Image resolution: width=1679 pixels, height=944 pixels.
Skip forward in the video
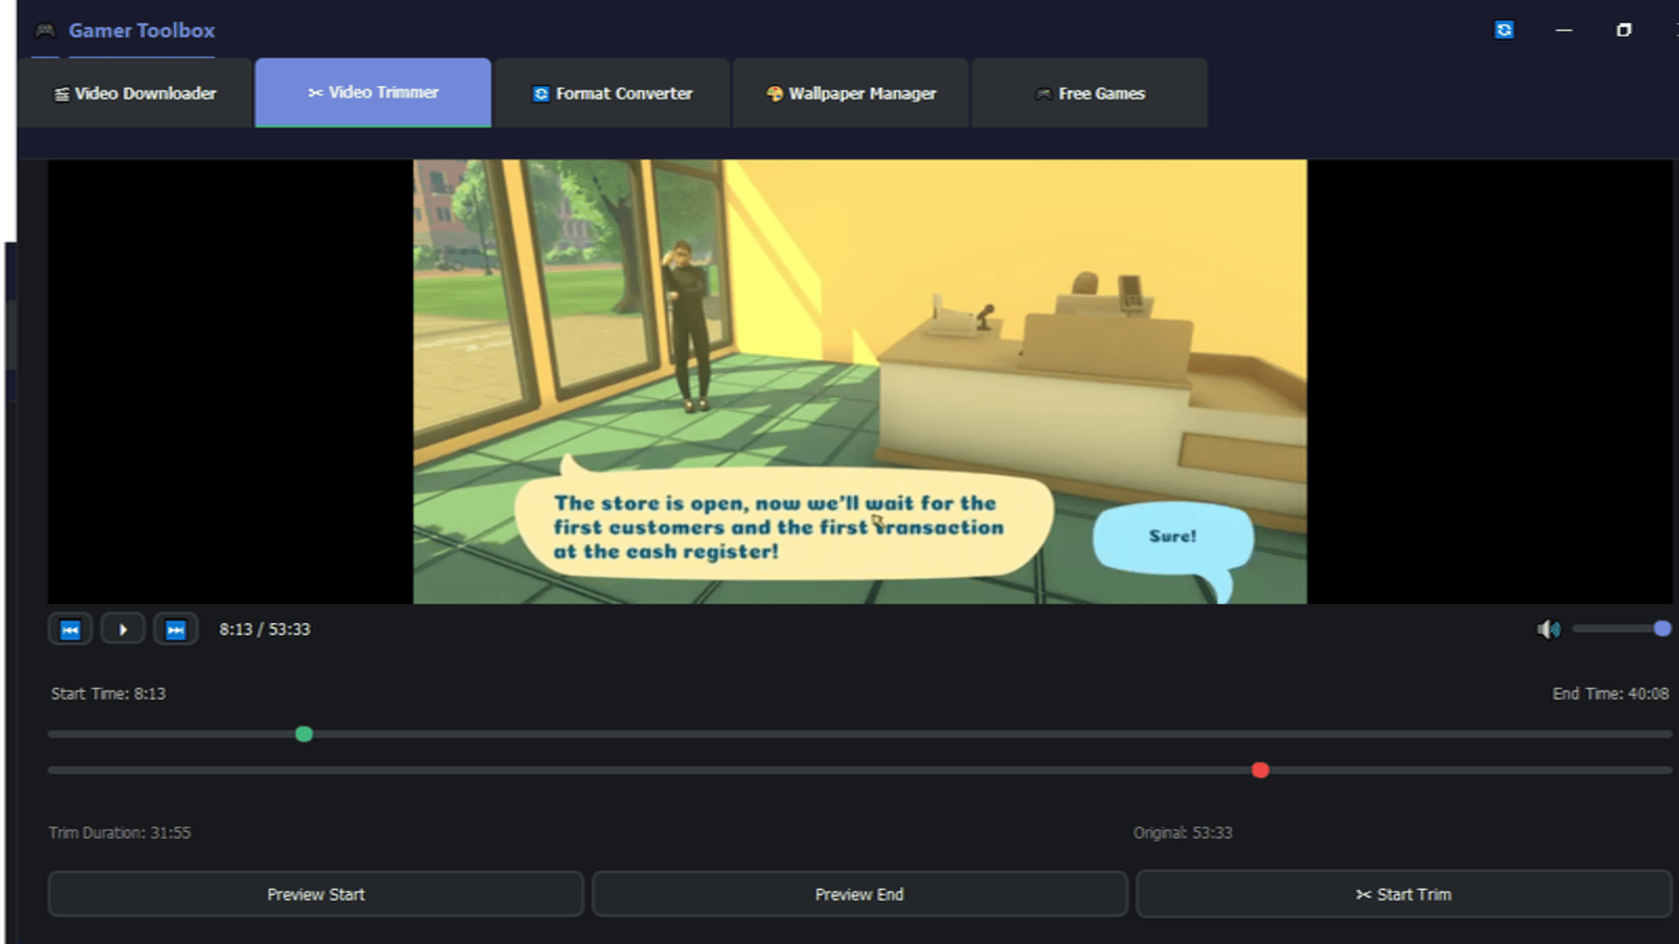pos(176,628)
